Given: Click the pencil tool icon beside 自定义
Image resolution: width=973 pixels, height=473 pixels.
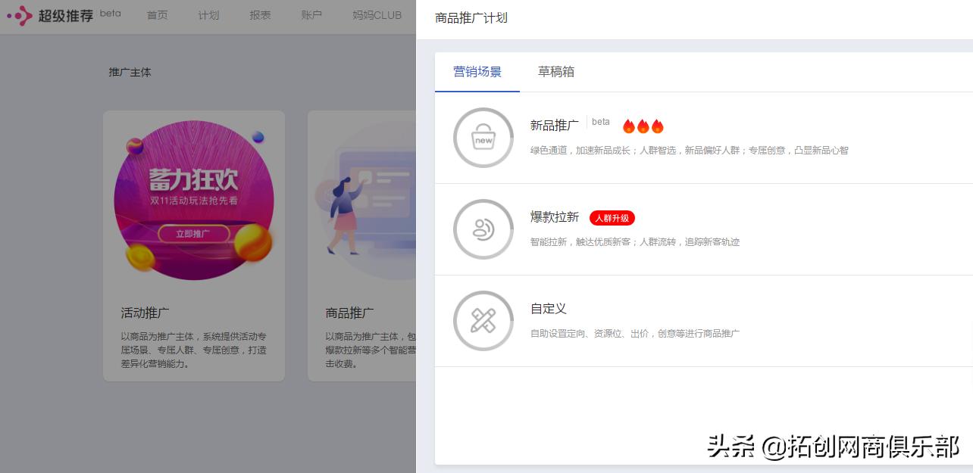Looking at the screenshot, I should click(x=483, y=320).
